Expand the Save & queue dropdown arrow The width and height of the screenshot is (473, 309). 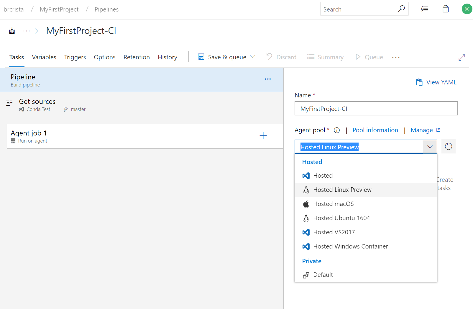252,57
